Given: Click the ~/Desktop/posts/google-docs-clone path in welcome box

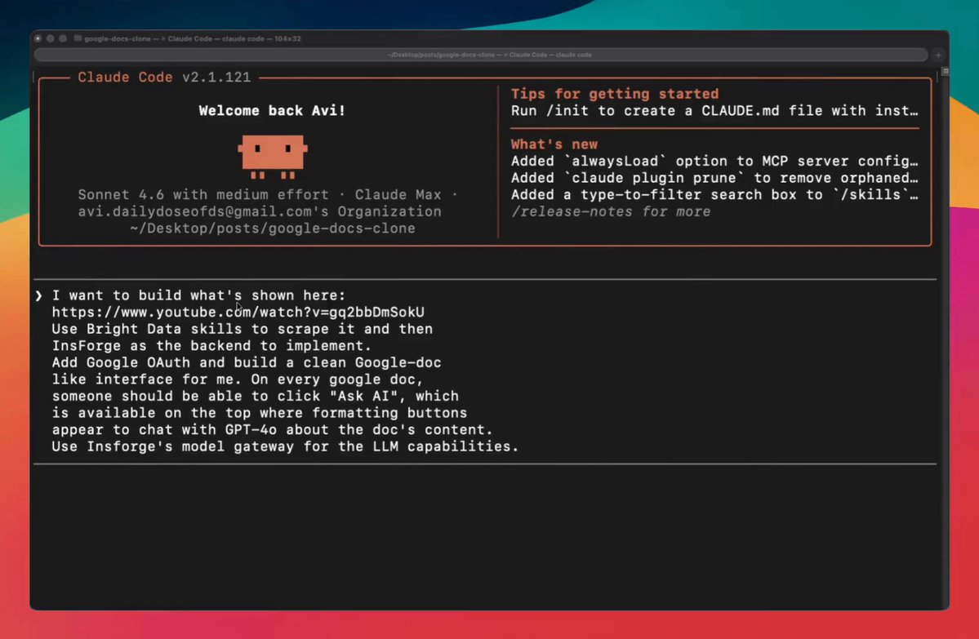Looking at the screenshot, I should coord(272,229).
